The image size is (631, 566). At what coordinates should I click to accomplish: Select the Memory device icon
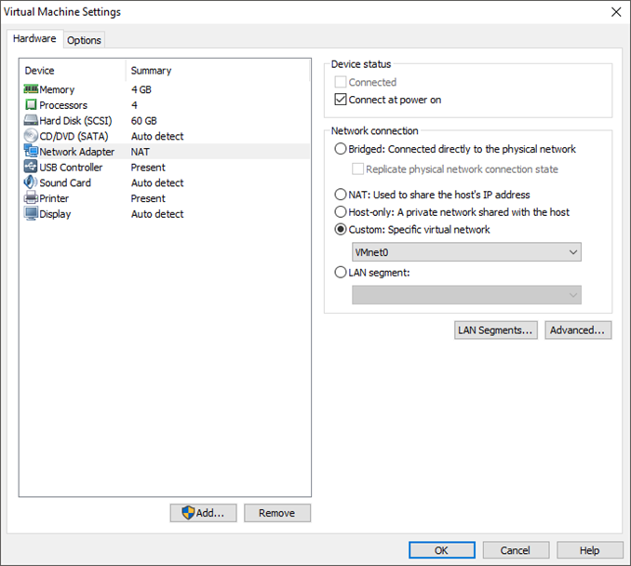tap(31, 89)
